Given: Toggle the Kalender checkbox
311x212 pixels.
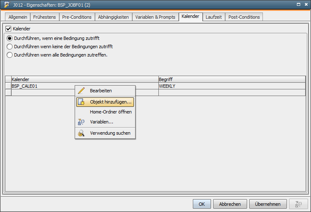Looking at the screenshot, I should pos(8,29).
